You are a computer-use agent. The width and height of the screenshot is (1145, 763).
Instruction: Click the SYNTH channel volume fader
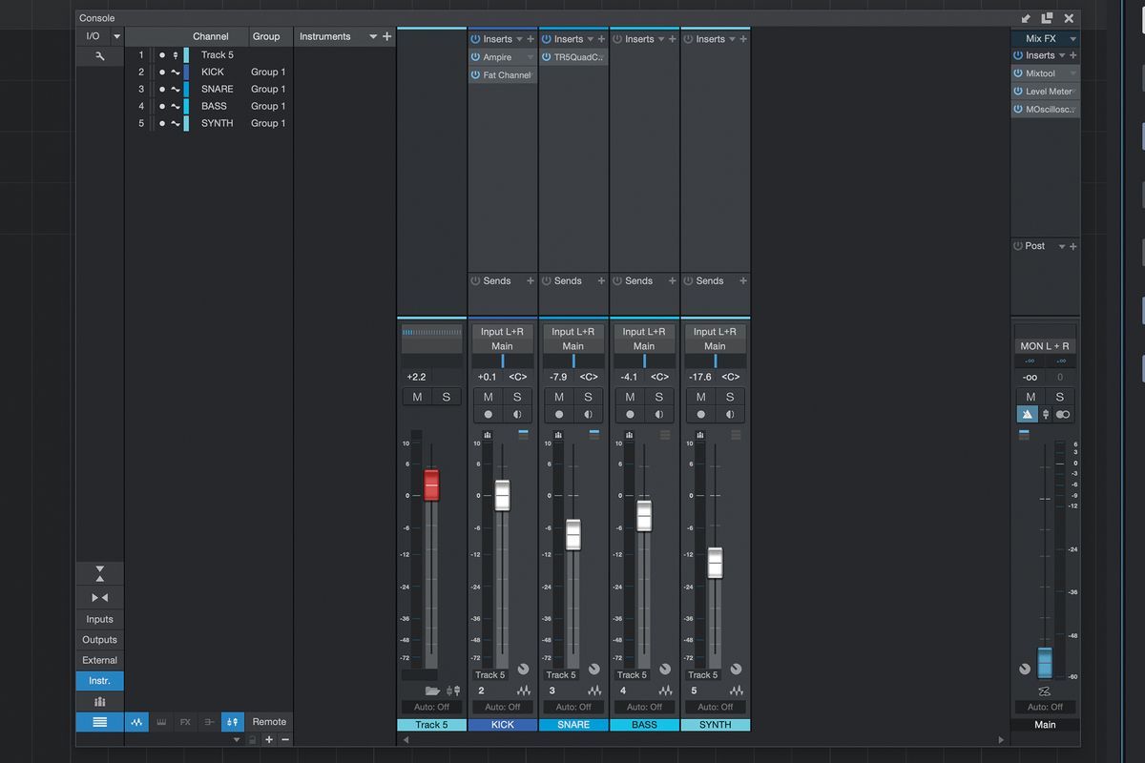(715, 563)
